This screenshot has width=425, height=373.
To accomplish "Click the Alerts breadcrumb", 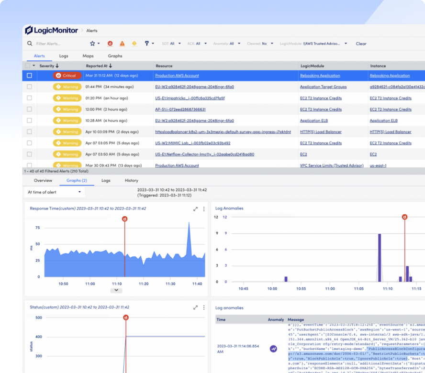I will 92,31.
